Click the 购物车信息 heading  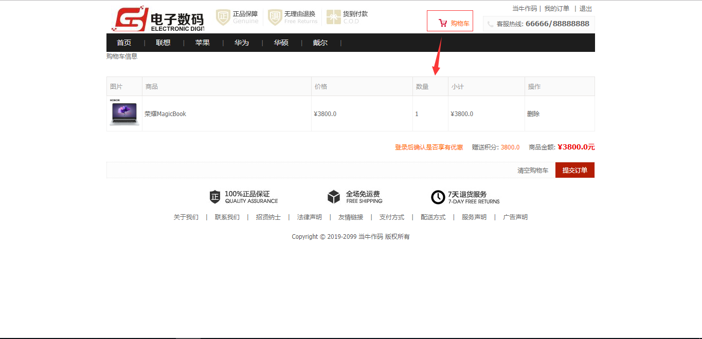pos(122,56)
